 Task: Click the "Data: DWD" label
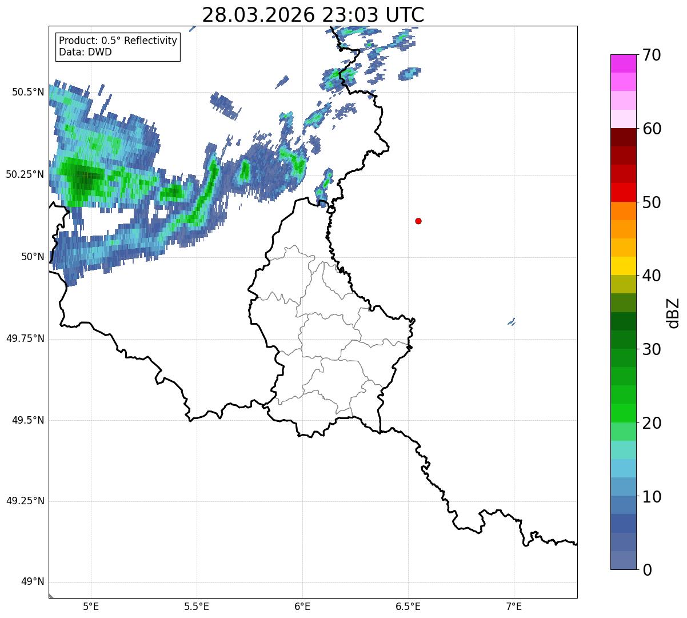point(85,52)
